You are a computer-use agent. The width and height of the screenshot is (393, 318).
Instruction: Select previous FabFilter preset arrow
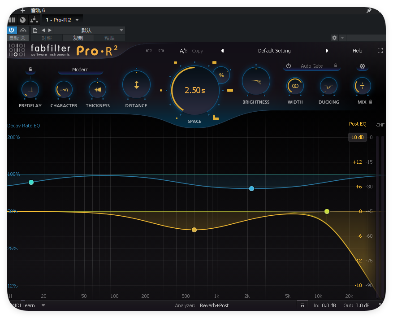click(x=222, y=51)
